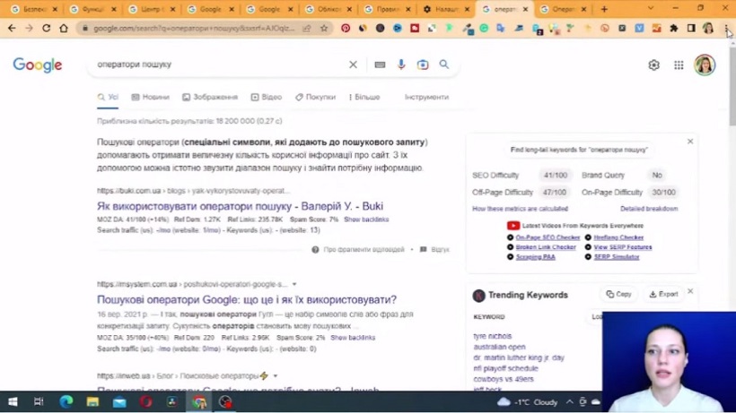Switch to Відео tab

tap(267, 97)
